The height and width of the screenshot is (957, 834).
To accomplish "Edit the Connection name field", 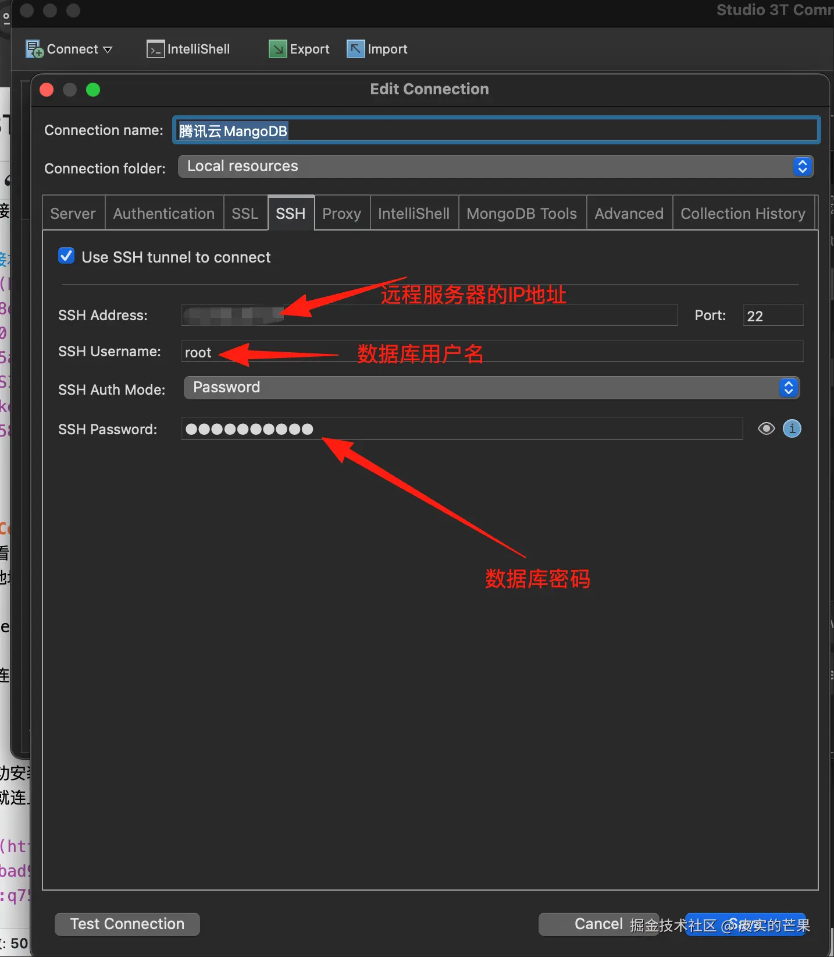I will tap(496, 130).
